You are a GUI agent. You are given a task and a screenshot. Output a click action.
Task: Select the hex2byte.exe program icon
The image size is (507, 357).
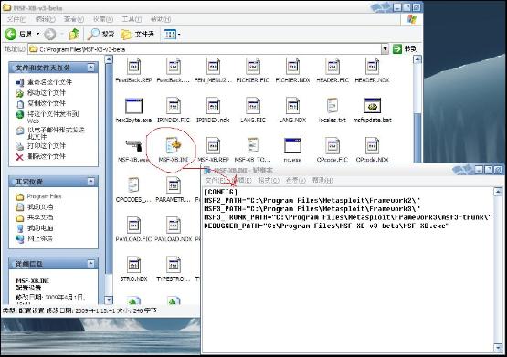(133, 106)
